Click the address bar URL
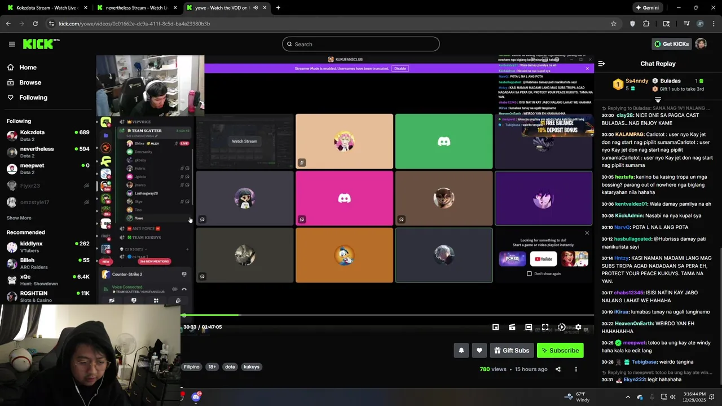The width and height of the screenshot is (722, 406). tap(134, 24)
